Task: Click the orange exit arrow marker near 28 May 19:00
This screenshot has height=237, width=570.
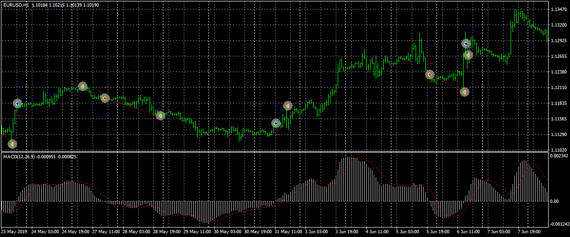Action: [161, 115]
